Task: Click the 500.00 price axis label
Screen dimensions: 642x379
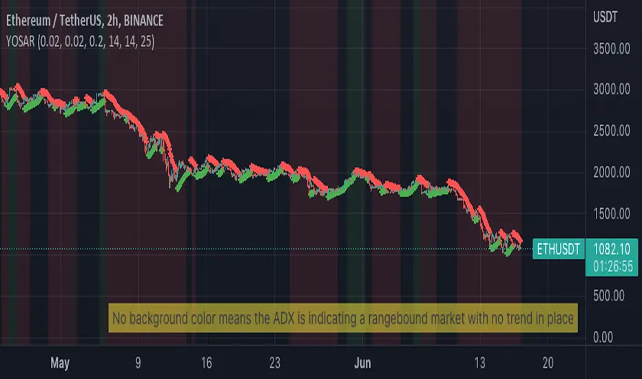Action: coord(609,296)
